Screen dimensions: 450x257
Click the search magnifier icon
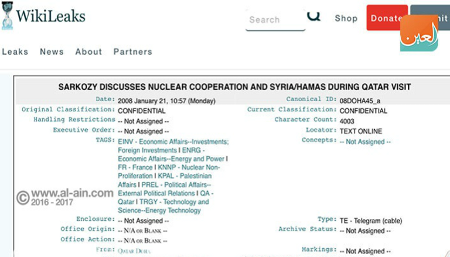tap(314, 16)
